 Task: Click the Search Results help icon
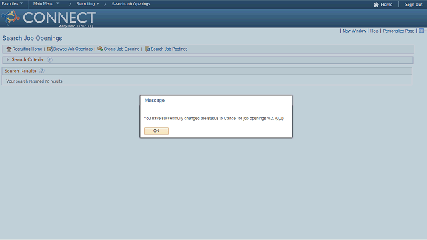tap(41, 71)
